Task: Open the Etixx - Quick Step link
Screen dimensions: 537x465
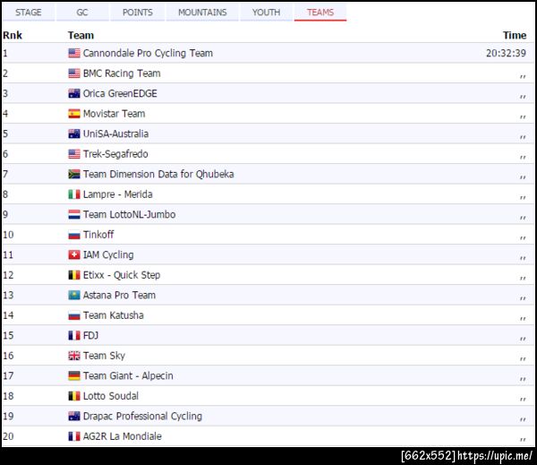Action: [122, 275]
